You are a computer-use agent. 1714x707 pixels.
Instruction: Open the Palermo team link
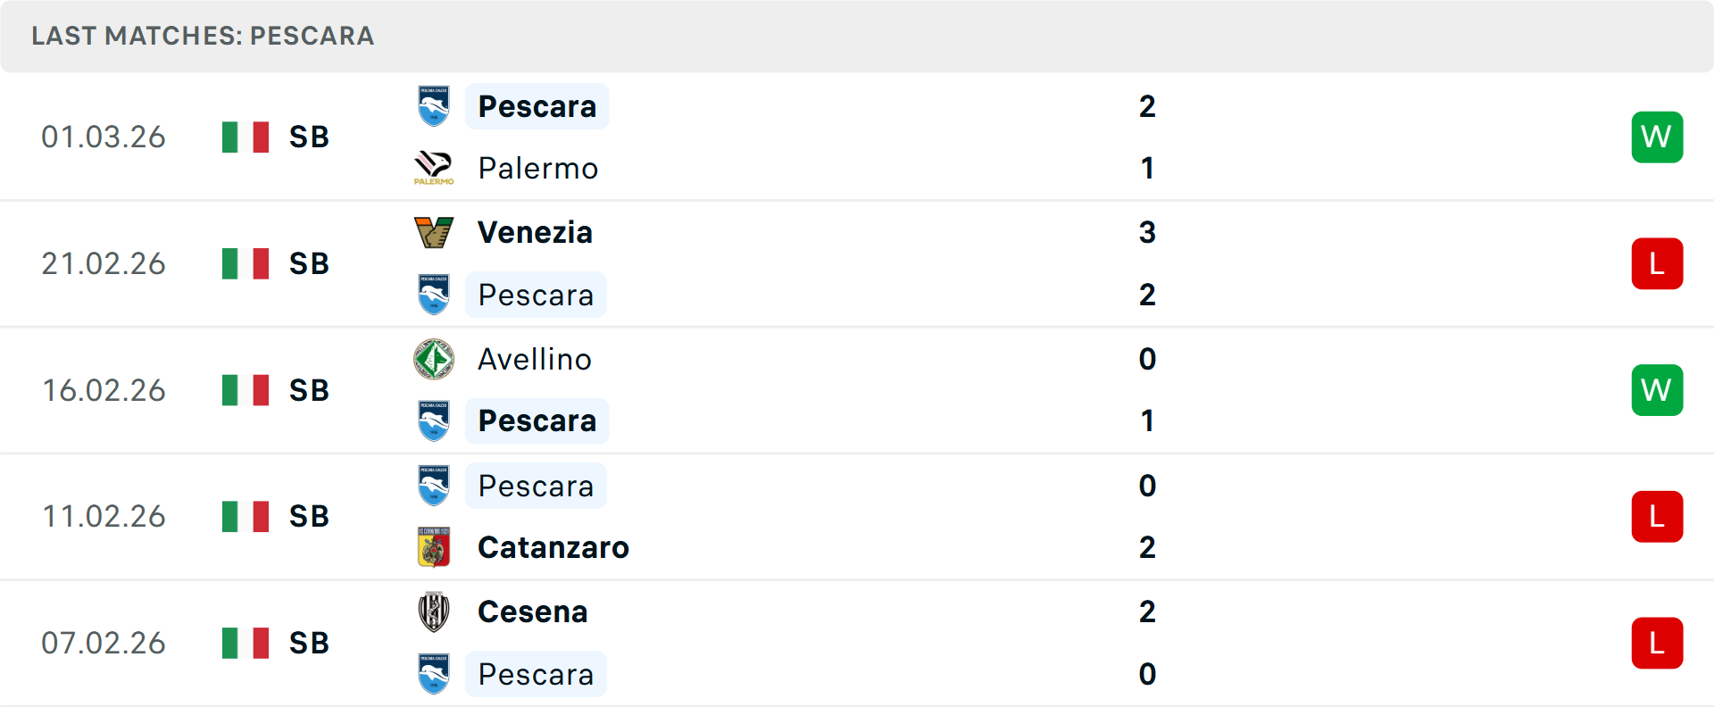[537, 168]
